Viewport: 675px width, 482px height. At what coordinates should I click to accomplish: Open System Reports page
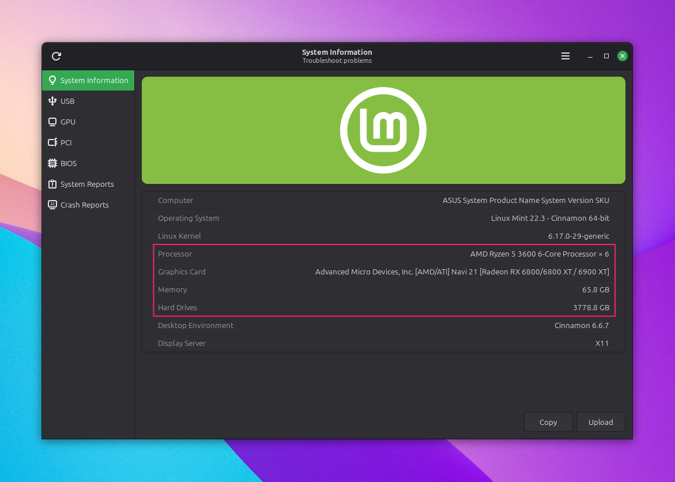coord(88,184)
